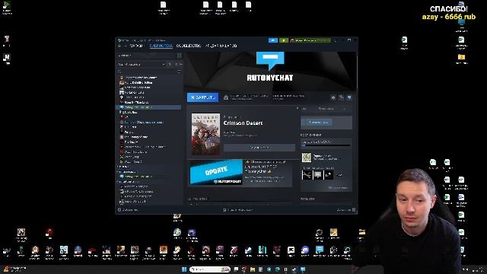
Task: Open the RutonyChat icon on the taskbar
Action: pyautogui.click(x=303, y=269)
